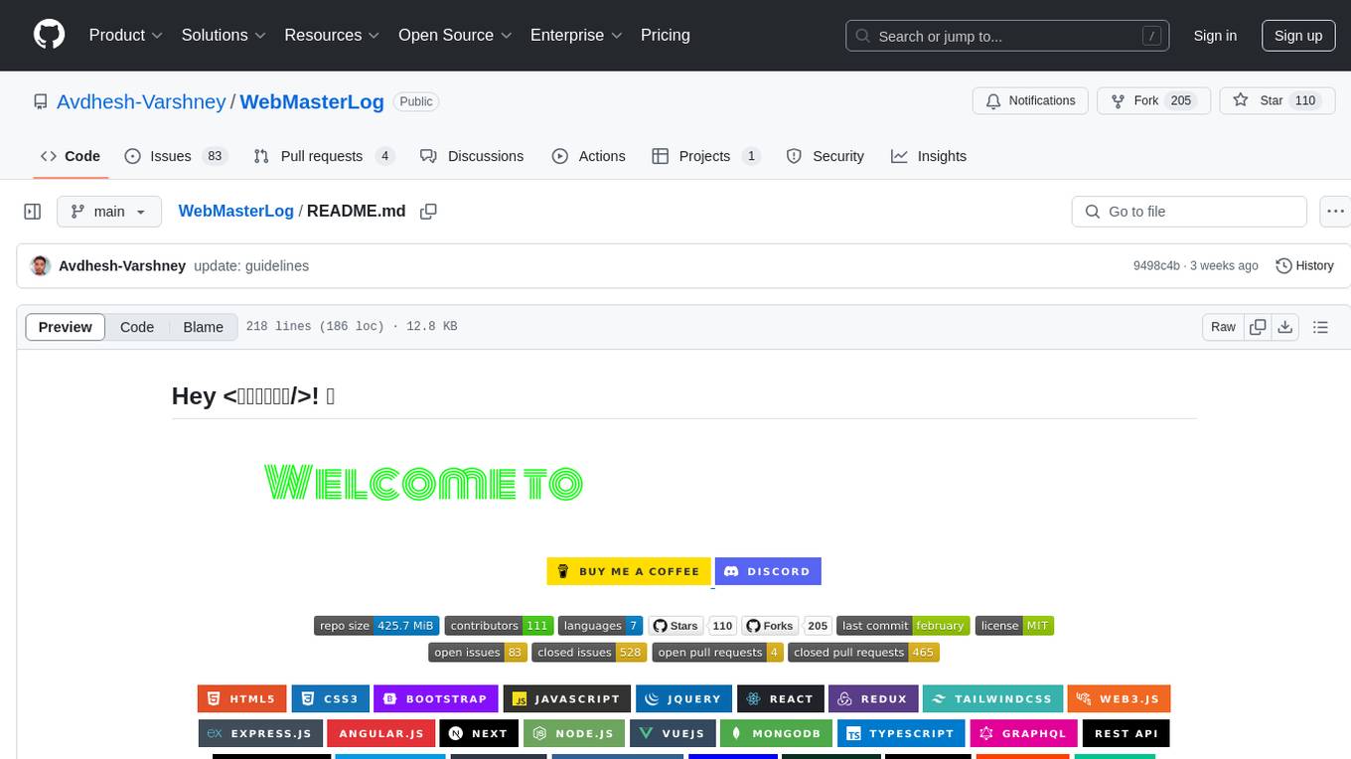Image resolution: width=1351 pixels, height=759 pixels.
Task: Collapse the file tree side panel
Action: click(x=33, y=212)
